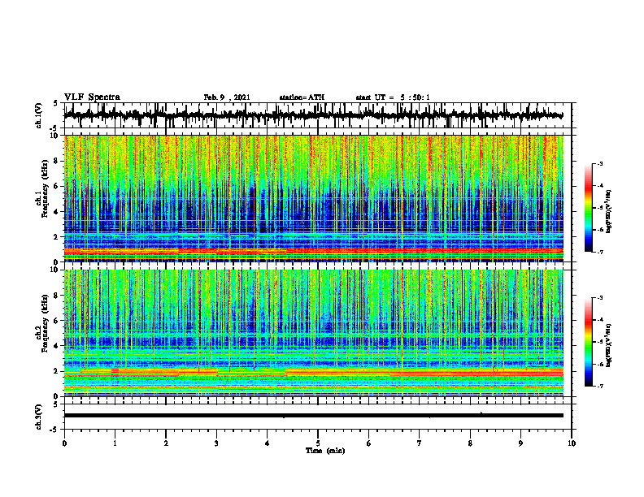Screen dimensions: 644x497
Task: Click the ch.1 voltage waveform trace
Action: pos(313,115)
